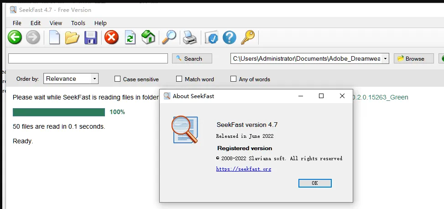Expand the folder path dropdown arrow
The width and height of the screenshot is (444, 209).
tap(385, 58)
